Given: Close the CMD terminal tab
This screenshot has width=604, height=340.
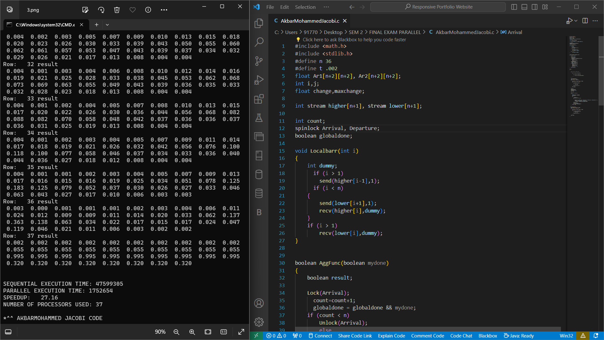Looking at the screenshot, I should 81,25.
